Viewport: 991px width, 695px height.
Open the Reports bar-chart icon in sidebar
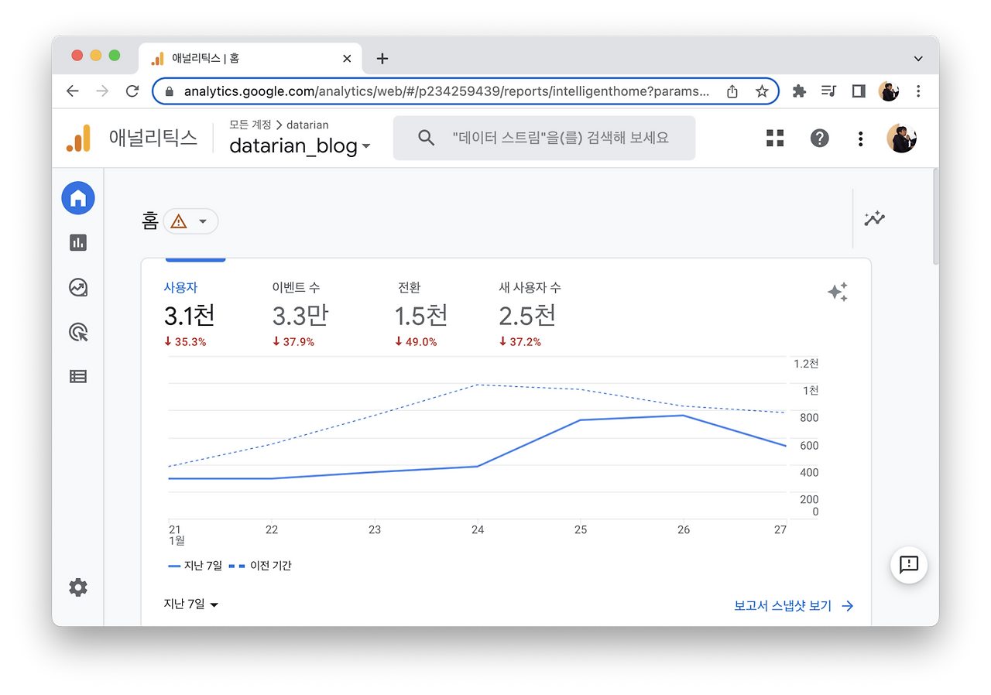point(78,243)
